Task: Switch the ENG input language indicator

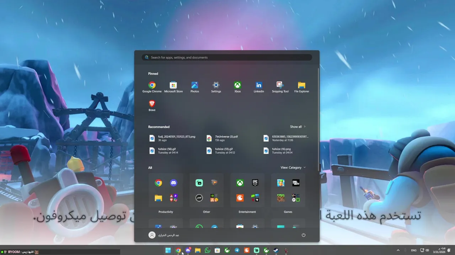Action: click(414, 250)
